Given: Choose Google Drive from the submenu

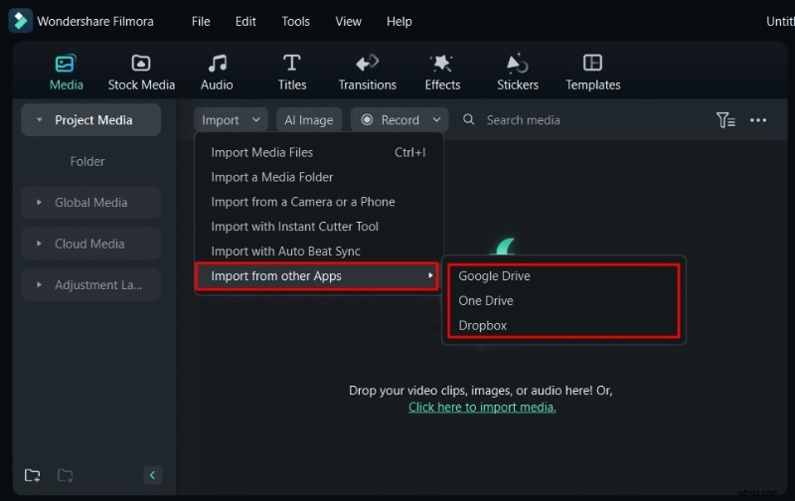Looking at the screenshot, I should point(494,276).
